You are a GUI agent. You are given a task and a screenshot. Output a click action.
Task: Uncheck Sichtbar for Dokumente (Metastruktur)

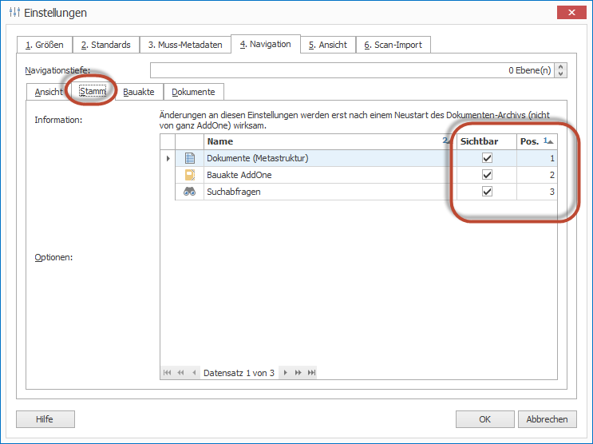[x=487, y=158]
